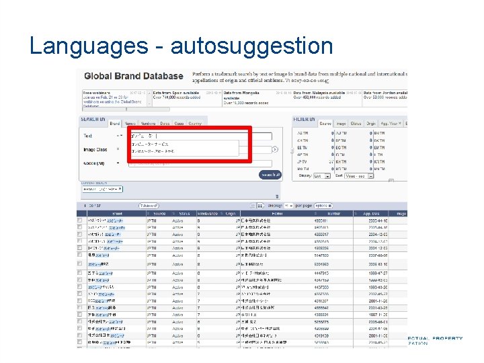
Task: Select the App. Year filter tab
Action: (389, 124)
